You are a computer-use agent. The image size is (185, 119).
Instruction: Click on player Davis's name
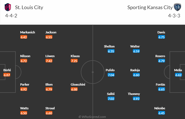(161, 32)
